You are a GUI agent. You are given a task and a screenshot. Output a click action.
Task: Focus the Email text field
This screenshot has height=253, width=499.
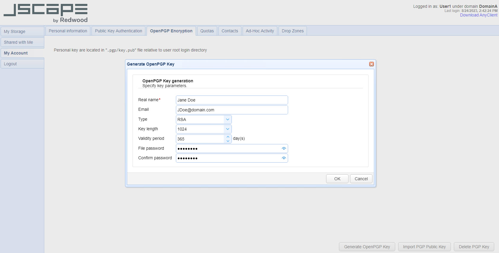232,110
